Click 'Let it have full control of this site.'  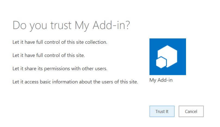click(x=49, y=55)
